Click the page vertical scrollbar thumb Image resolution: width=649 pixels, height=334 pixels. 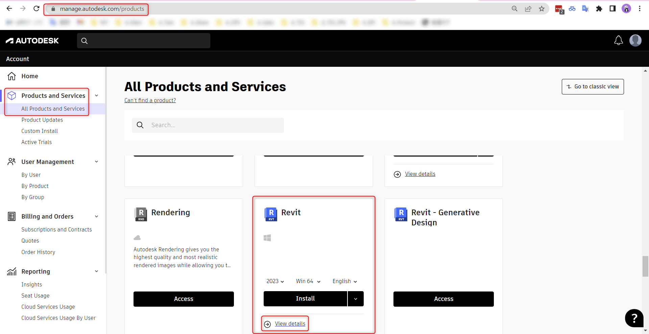coord(645,267)
